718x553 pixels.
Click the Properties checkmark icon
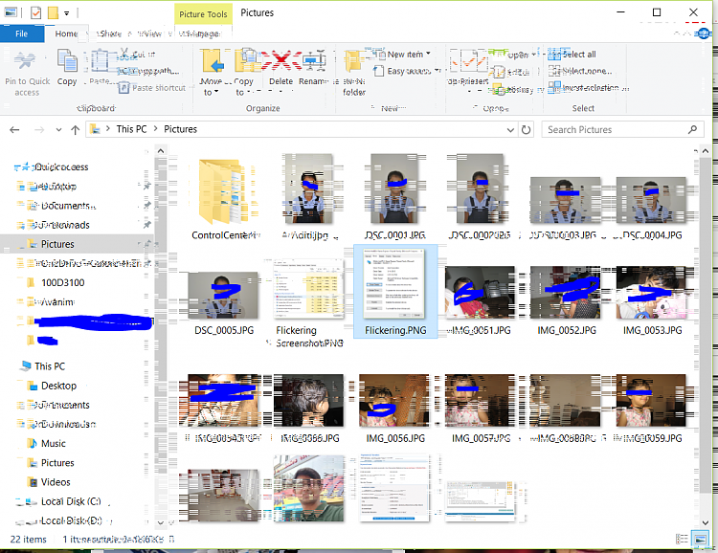tap(468, 61)
